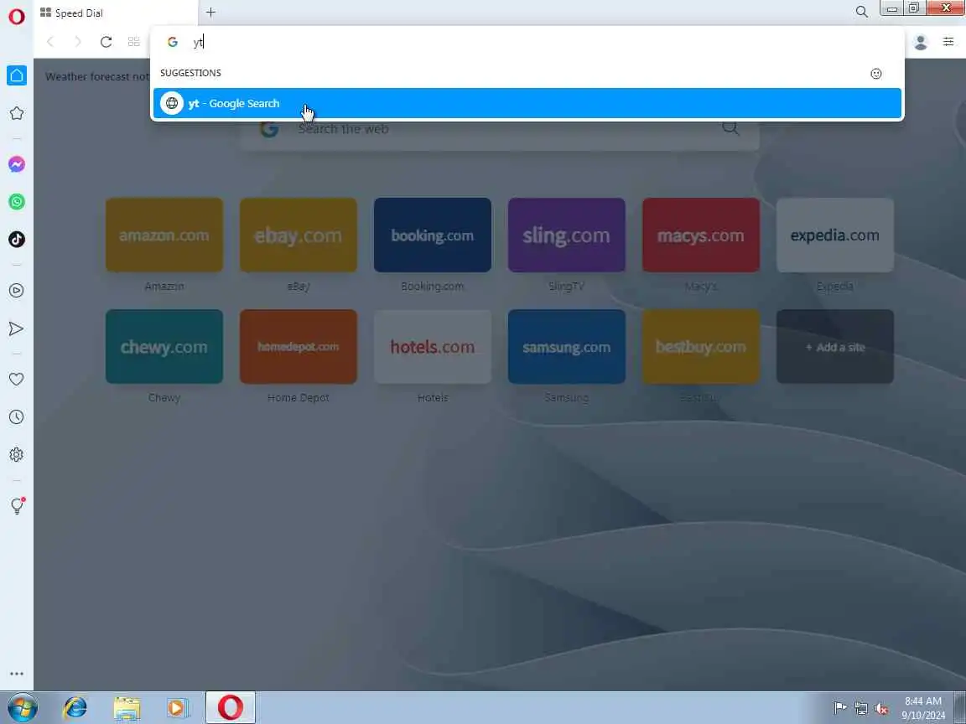Launch Internet Explorer from the taskbar
This screenshot has height=724, width=966.
click(x=75, y=707)
